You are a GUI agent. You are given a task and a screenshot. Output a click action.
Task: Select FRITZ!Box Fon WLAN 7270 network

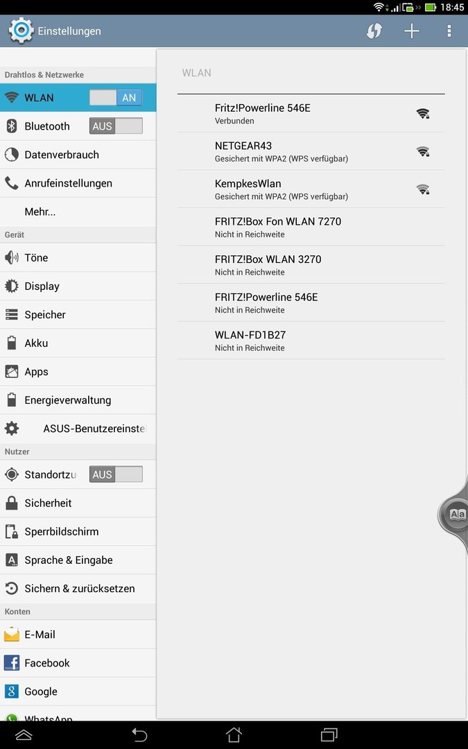pos(311,227)
